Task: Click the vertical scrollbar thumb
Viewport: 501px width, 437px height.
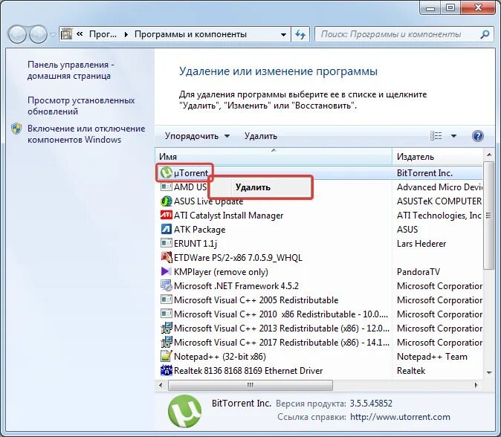Action: pos(489,216)
